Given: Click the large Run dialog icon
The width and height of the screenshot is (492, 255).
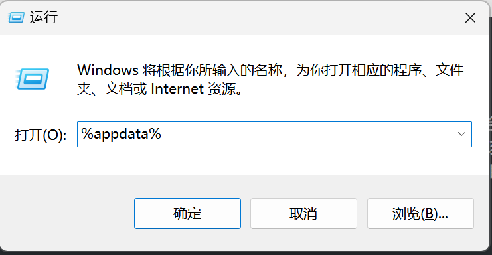Looking at the screenshot, I should click(33, 79).
